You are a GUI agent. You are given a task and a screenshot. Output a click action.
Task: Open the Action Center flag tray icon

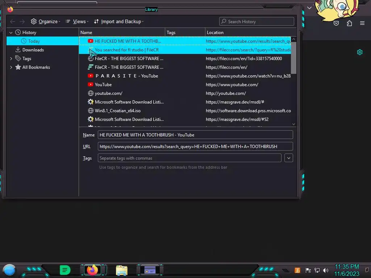(308, 270)
